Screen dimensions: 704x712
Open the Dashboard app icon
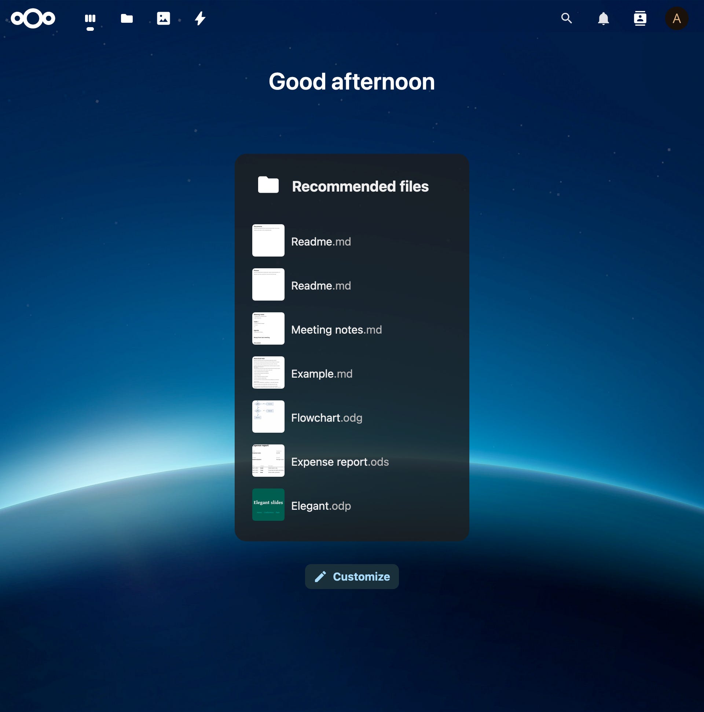click(90, 18)
